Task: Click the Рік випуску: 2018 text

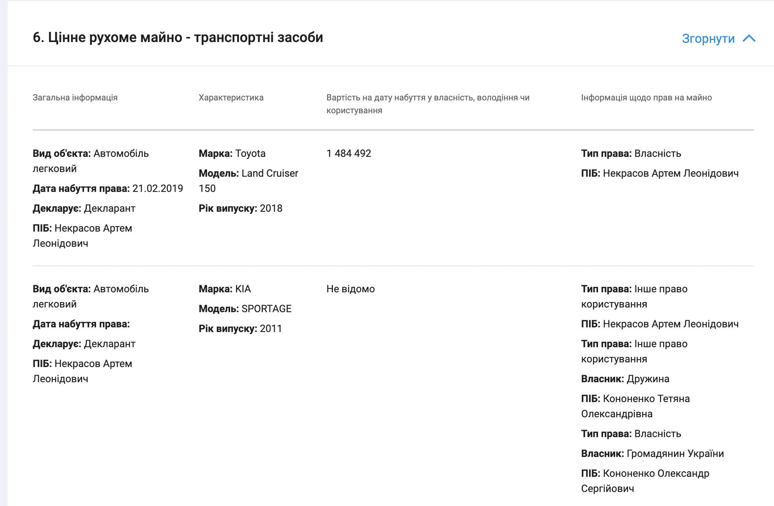Action: [x=240, y=208]
